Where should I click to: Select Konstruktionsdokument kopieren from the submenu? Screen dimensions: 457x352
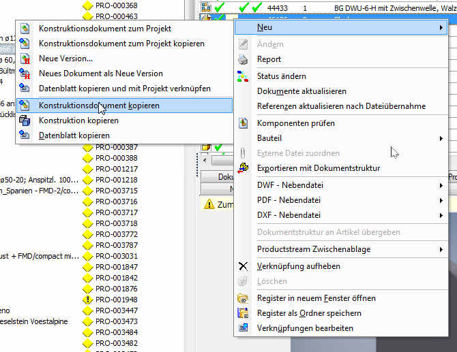(100, 106)
